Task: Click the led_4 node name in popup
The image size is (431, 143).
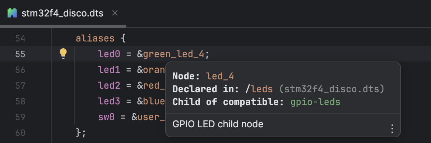Action: [x=220, y=76]
